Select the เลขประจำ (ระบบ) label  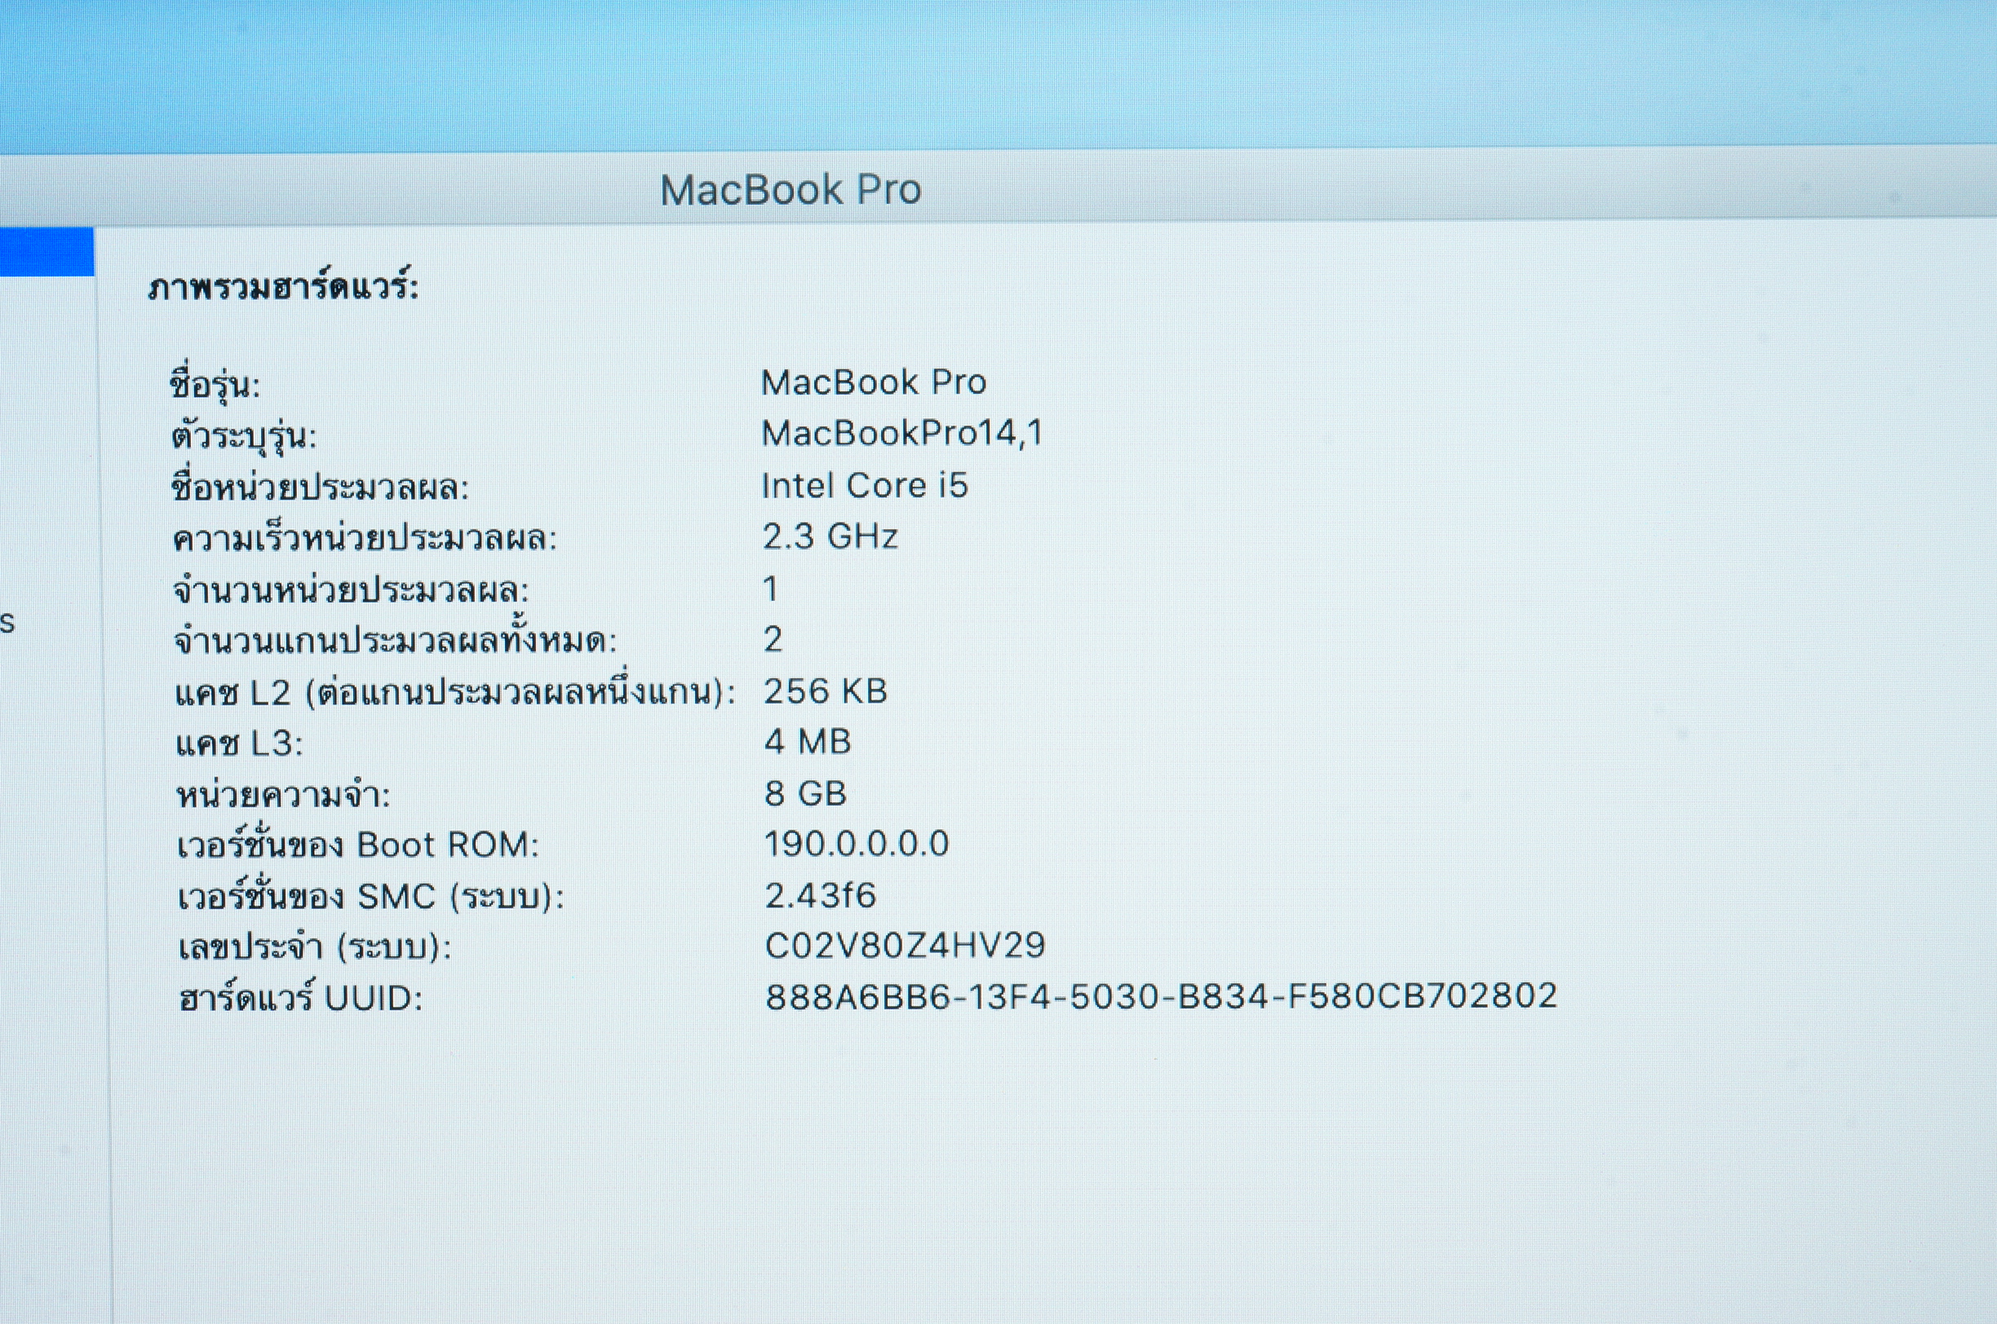(314, 947)
